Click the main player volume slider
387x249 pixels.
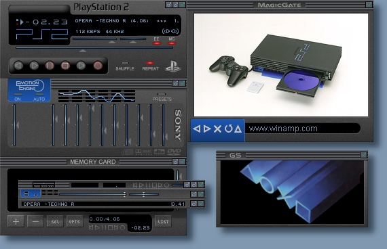tap(94, 39)
